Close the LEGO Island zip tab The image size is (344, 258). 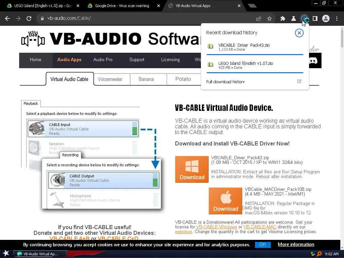[x=78, y=6]
